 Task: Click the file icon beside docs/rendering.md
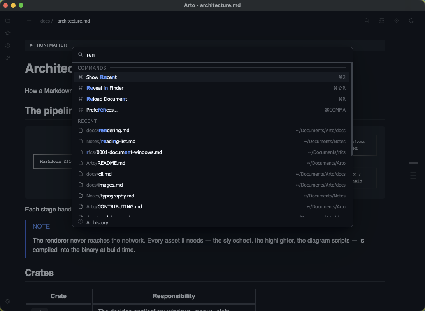(x=81, y=131)
